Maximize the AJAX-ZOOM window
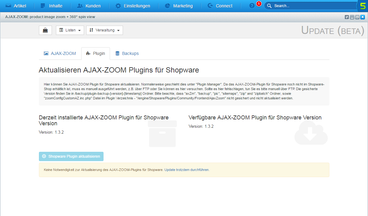The height and width of the screenshot is (216, 368). coord(357,17)
